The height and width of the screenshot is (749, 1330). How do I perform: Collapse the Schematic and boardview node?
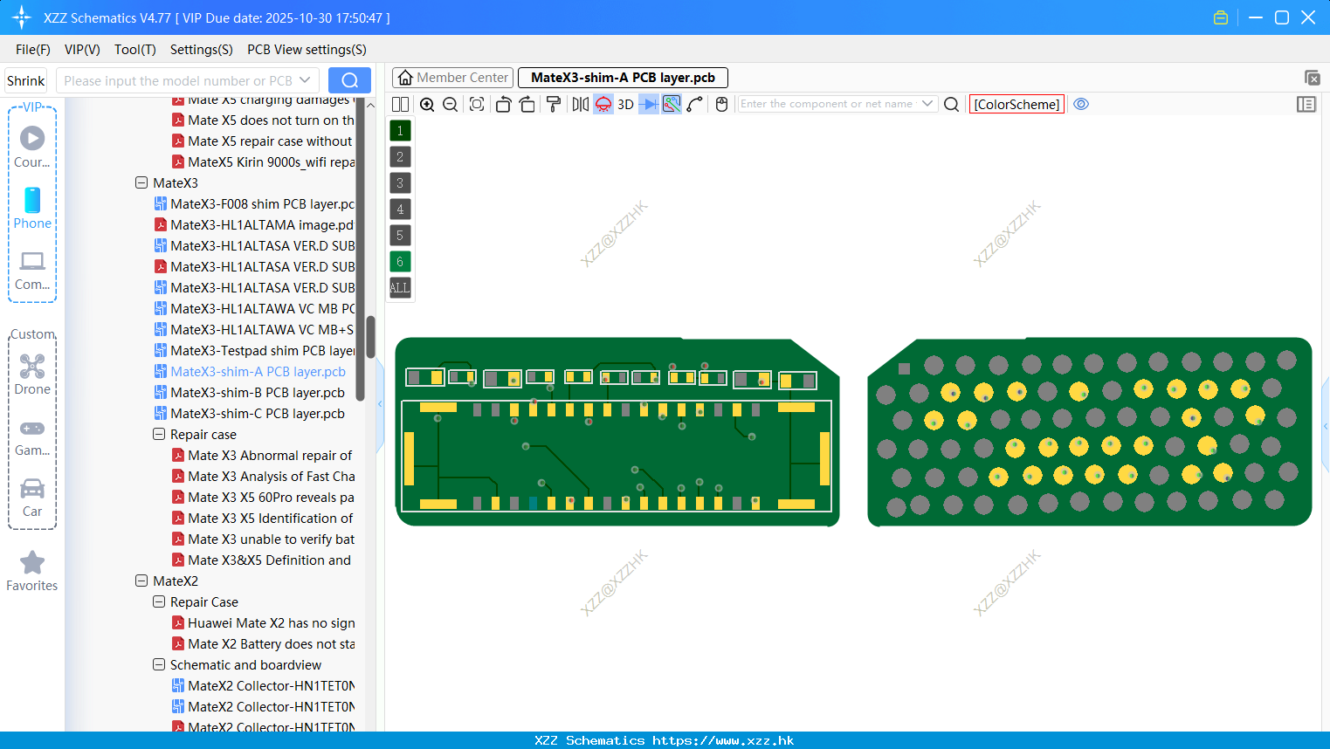coord(159,665)
